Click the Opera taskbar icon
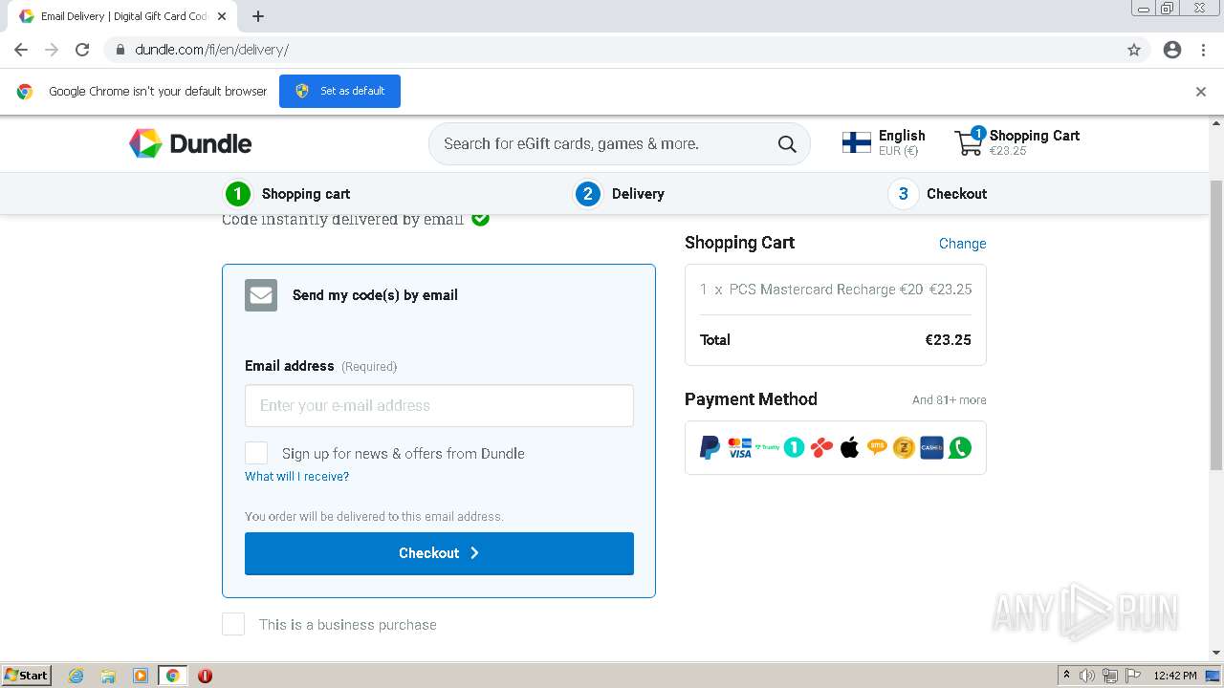Screen dimensions: 1224x688 [205, 676]
